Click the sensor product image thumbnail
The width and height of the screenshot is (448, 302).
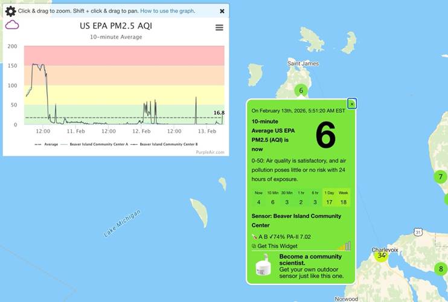[x=263, y=266]
